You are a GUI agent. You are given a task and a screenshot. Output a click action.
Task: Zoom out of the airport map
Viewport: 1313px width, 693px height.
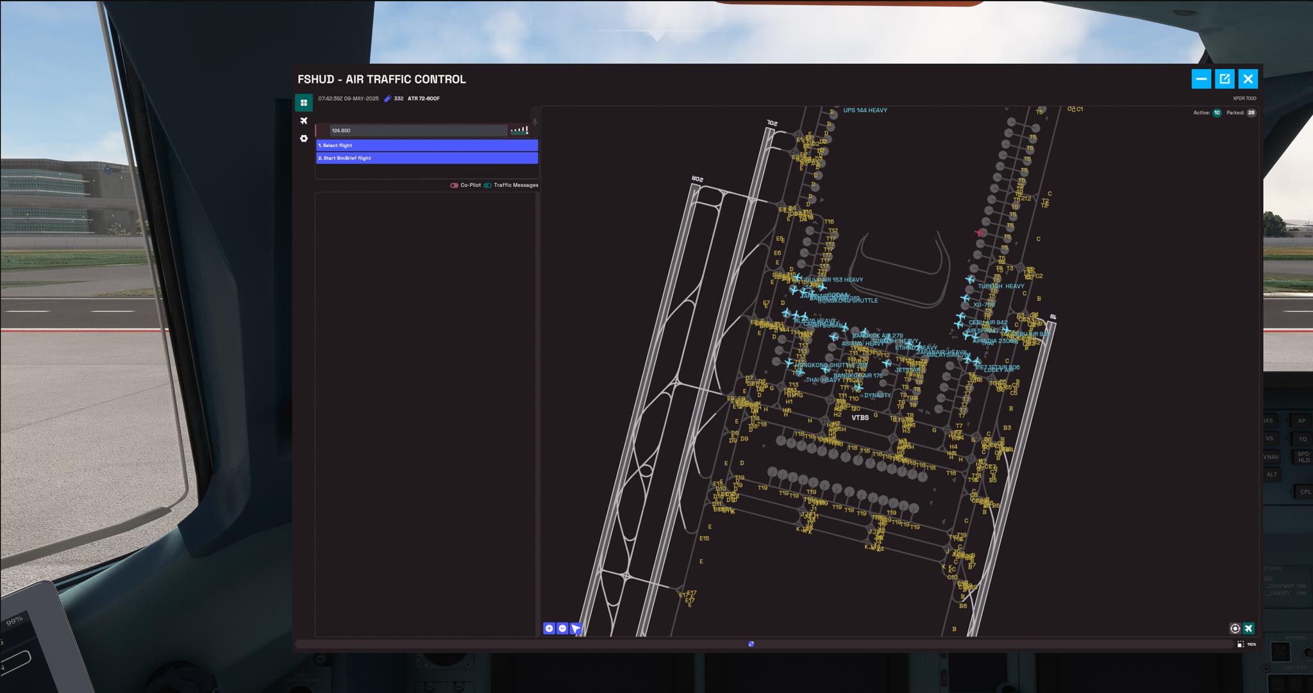[562, 628]
